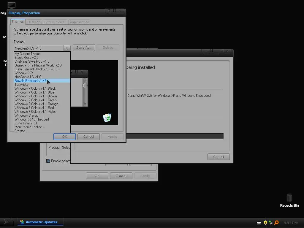Click the preview scrollbar down arrow
The height and width of the screenshot is (228, 304).
(x=85, y=104)
